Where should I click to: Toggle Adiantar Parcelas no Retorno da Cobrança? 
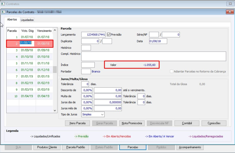coord(171,72)
